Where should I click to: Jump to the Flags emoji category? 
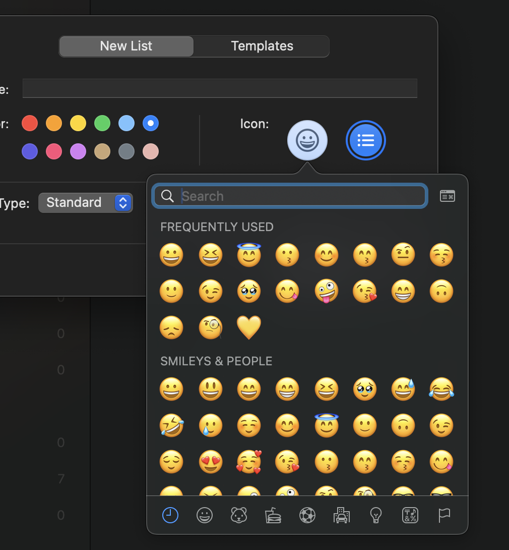(x=444, y=515)
